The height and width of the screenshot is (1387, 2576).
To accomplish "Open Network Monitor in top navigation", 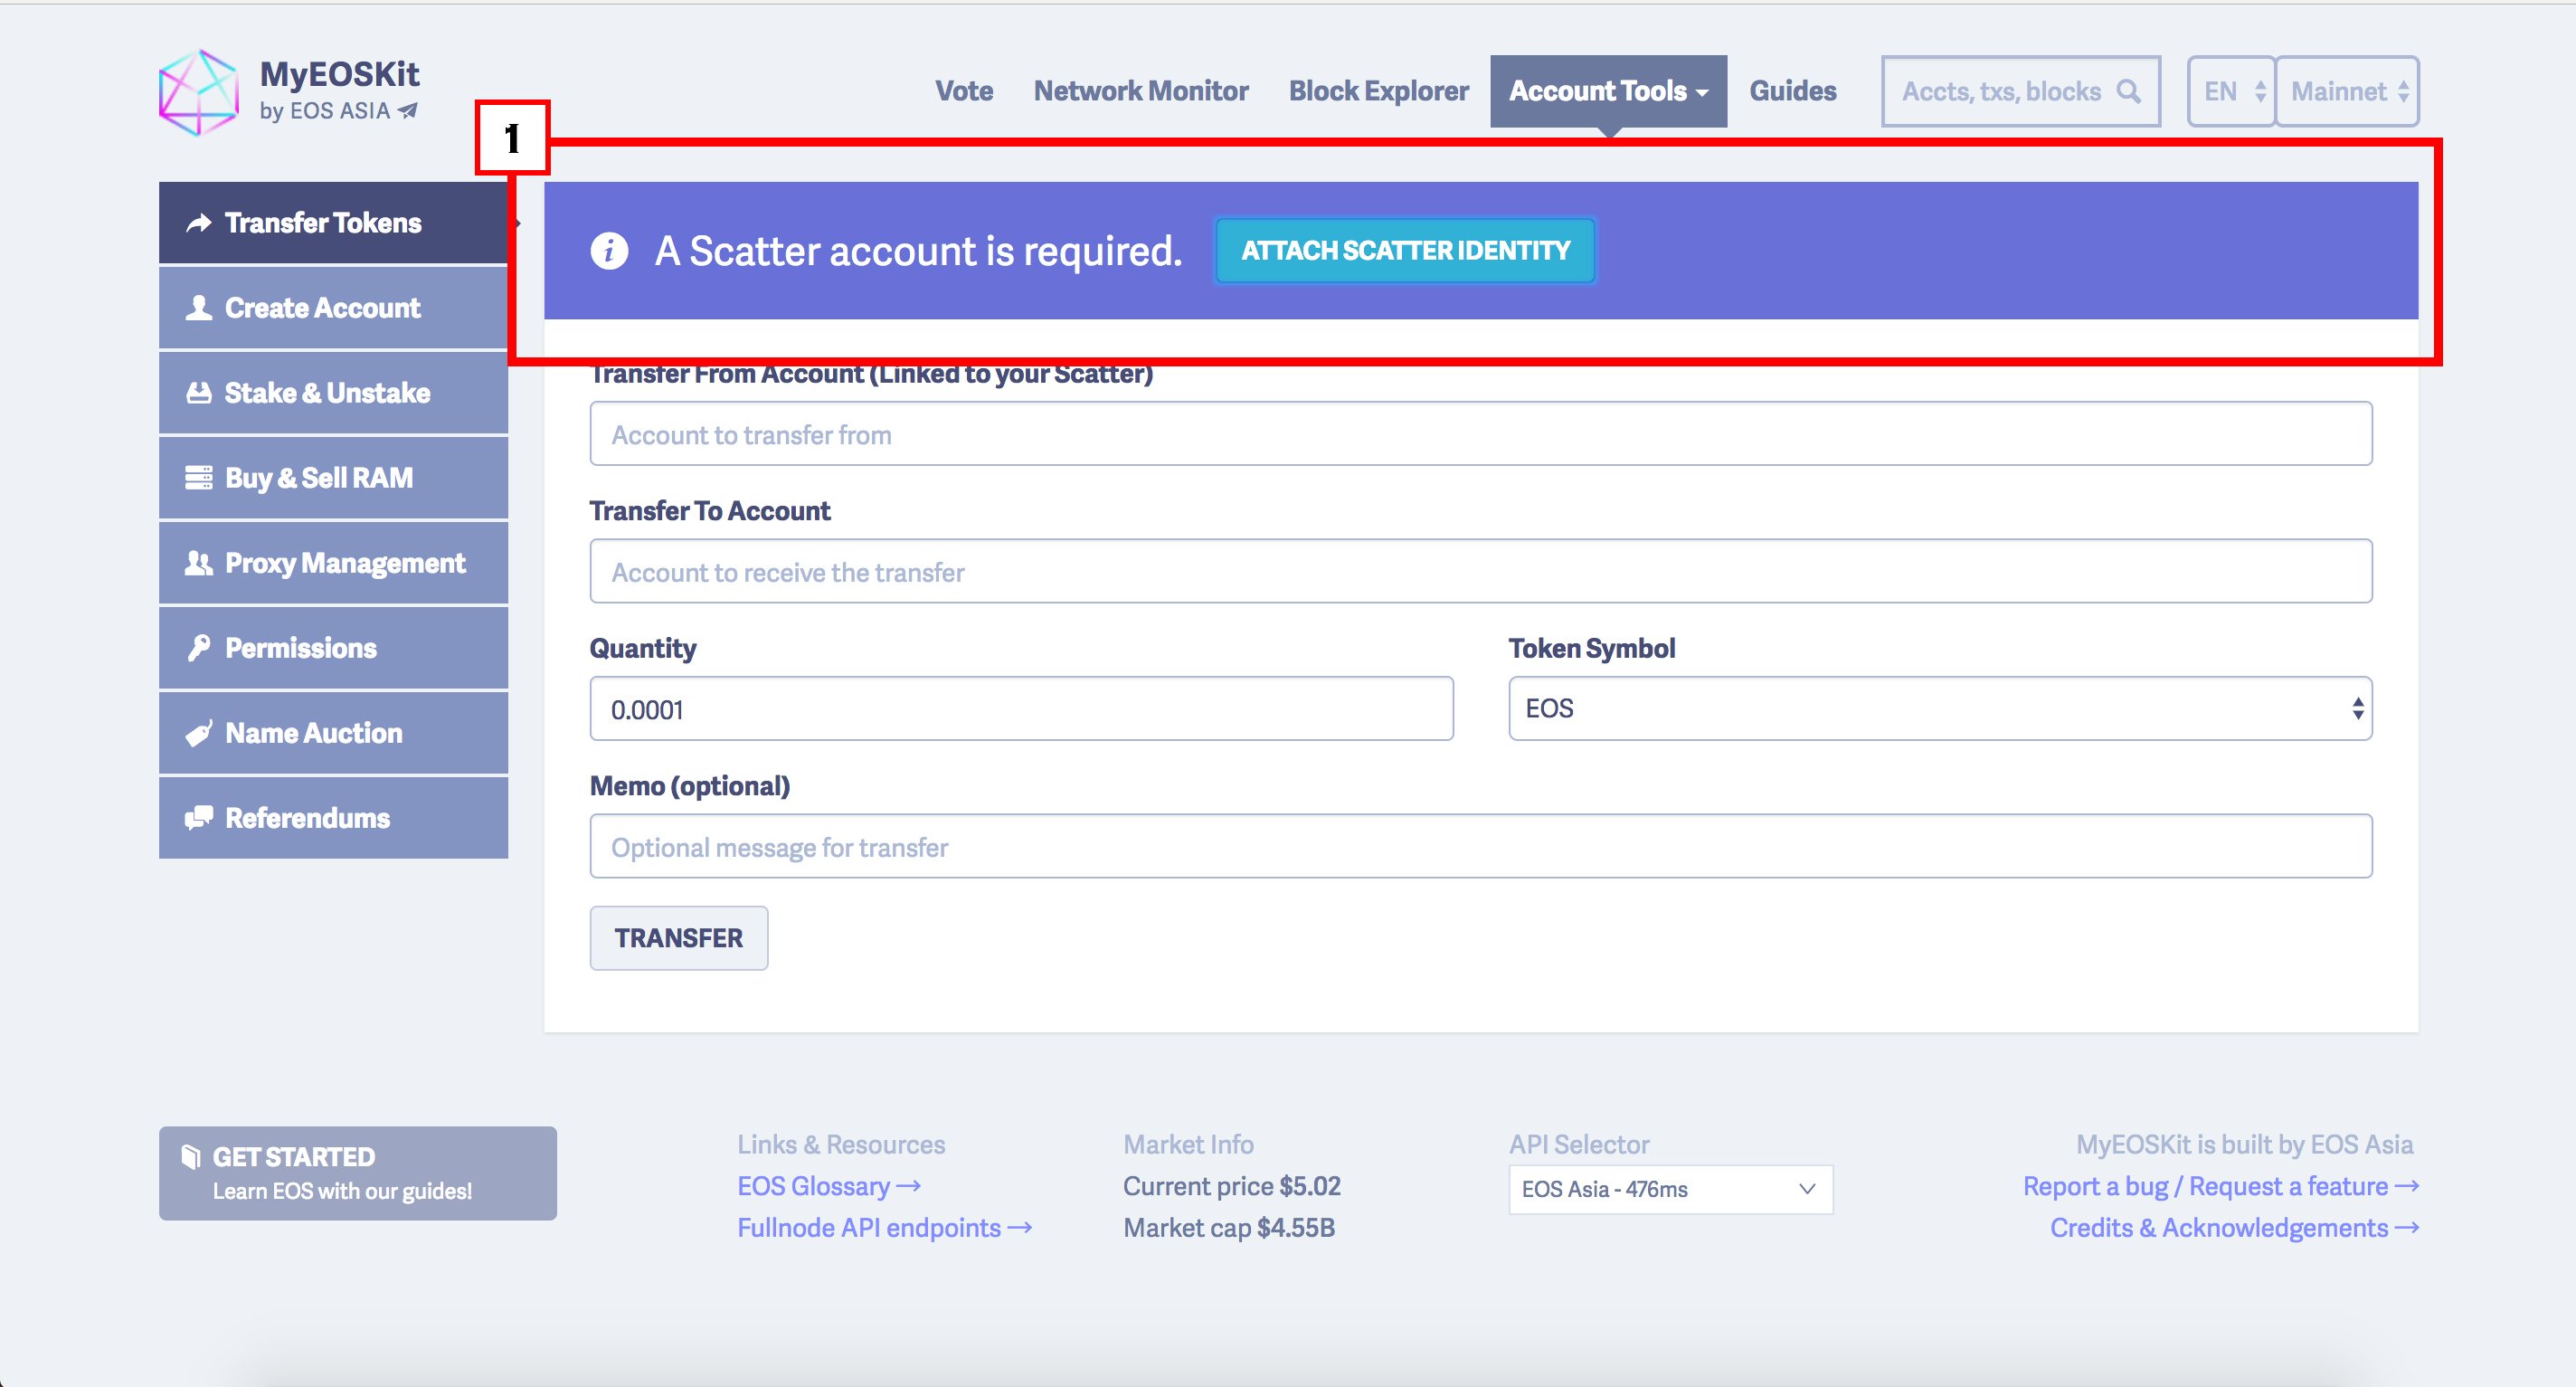I will tap(1141, 91).
